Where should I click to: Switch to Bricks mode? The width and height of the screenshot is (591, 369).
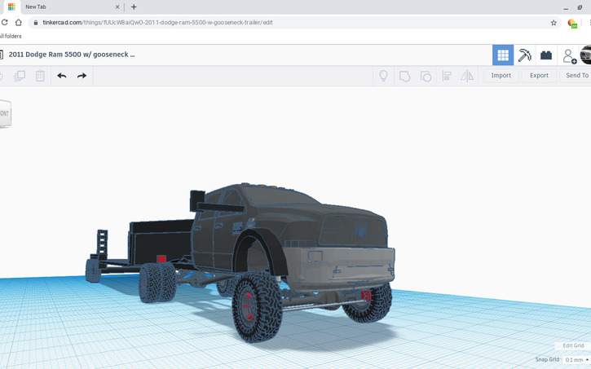546,55
